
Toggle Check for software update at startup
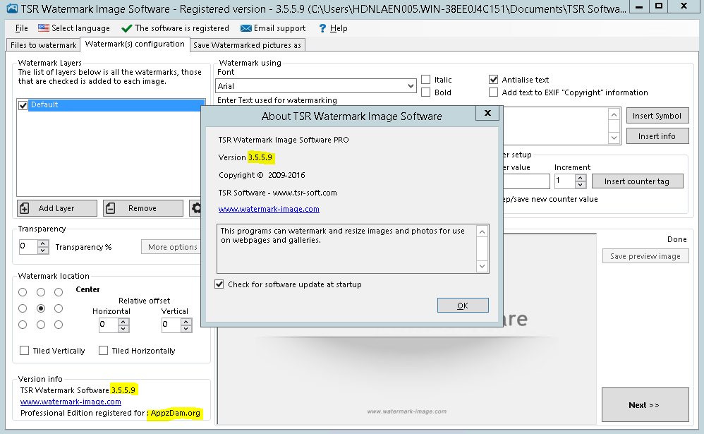point(219,284)
